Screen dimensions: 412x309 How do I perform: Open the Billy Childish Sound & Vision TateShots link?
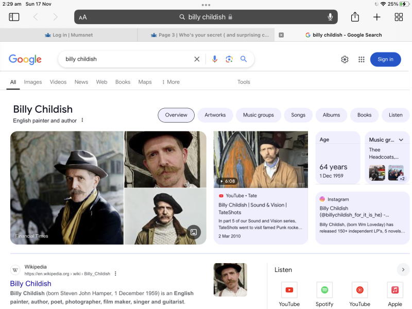(x=252, y=209)
